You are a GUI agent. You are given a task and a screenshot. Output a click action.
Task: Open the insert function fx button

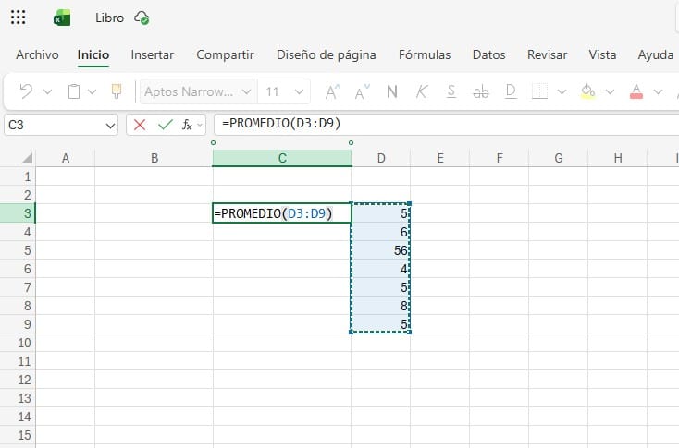[x=188, y=124]
